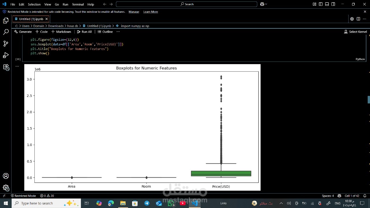
Task: Click 'Downloads' in the breadcrumb path
Action: (55, 26)
